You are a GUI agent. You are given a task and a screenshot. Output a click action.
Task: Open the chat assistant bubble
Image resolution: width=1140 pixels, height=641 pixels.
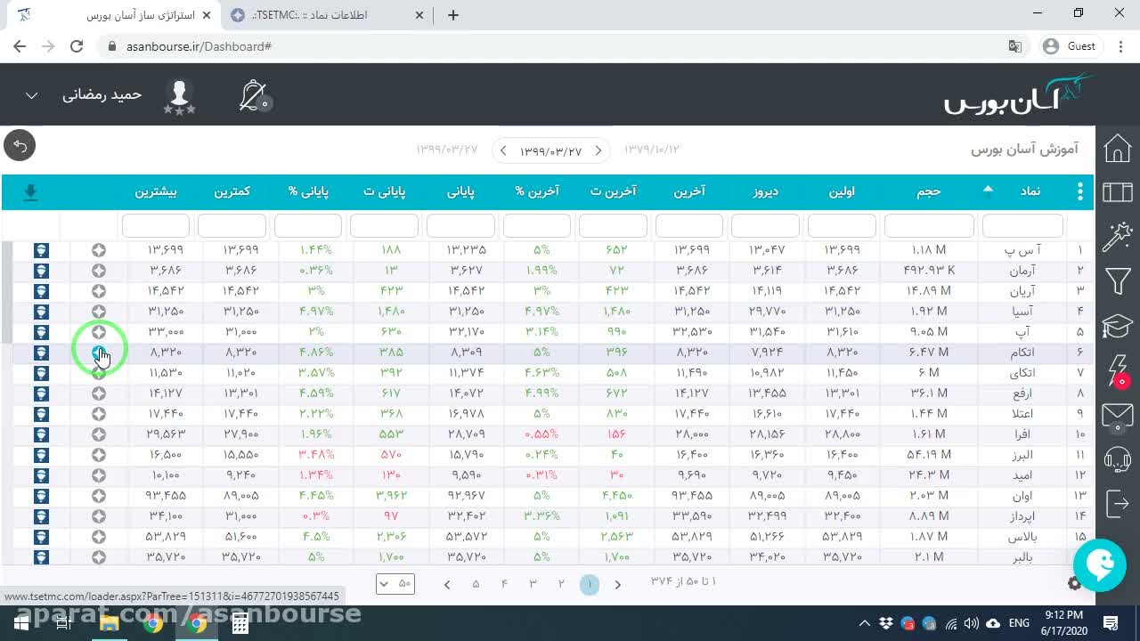[1100, 564]
